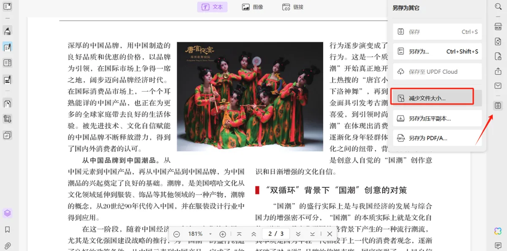
Task: Select the active Edit PDF tool
Action: pyautogui.click(x=7, y=47)
